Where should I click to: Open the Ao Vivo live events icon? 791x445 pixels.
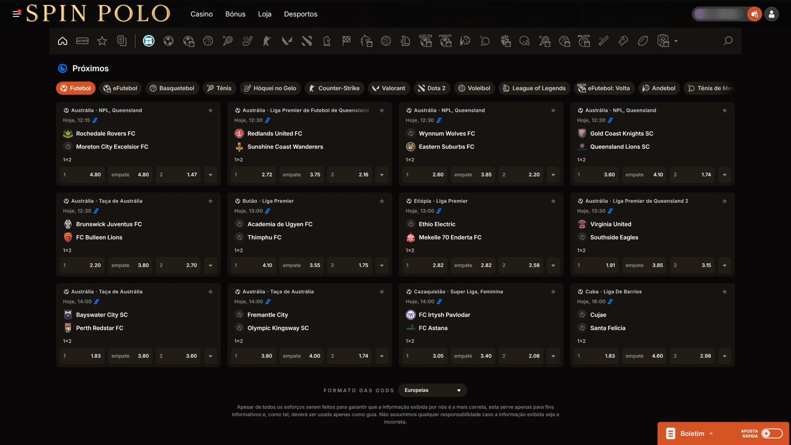pyautogui.click(x=82, y=41)
